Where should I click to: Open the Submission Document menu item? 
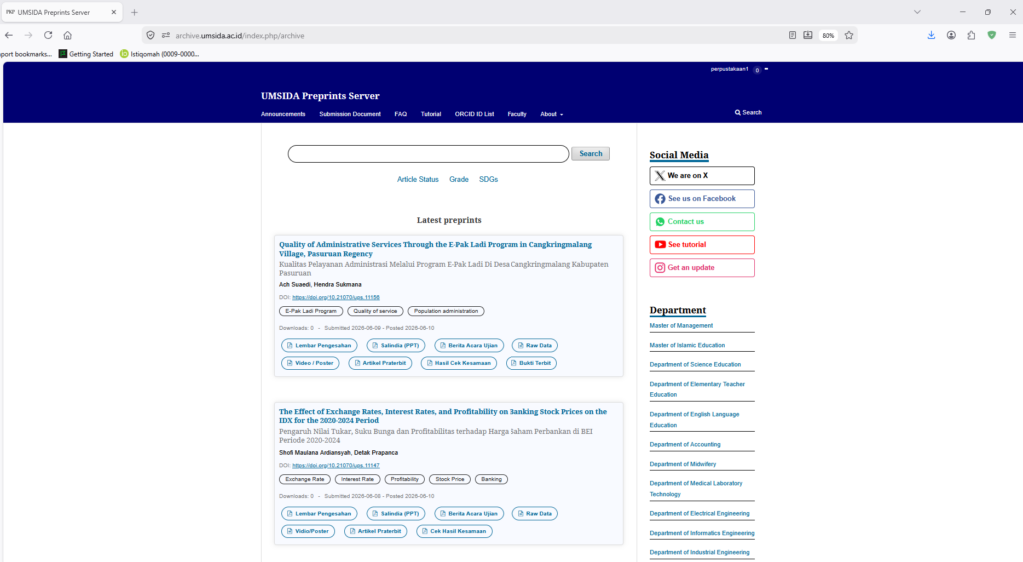(349, 114)
